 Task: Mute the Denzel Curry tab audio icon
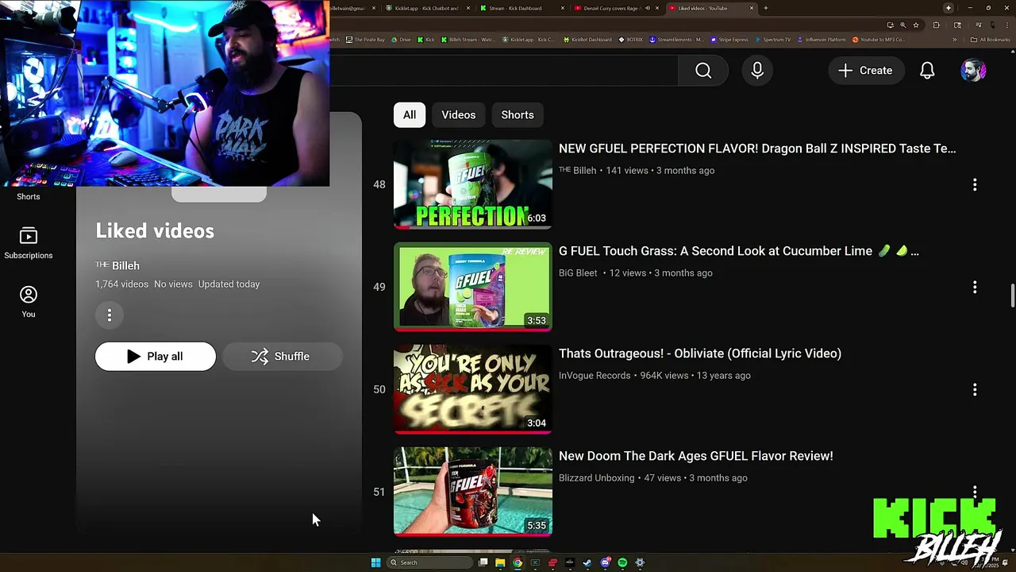pyautogui.click(x=647, y=8)
